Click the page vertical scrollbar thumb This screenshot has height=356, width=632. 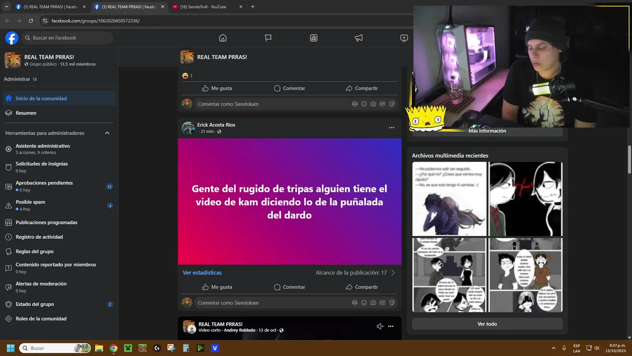coord(629,159)
